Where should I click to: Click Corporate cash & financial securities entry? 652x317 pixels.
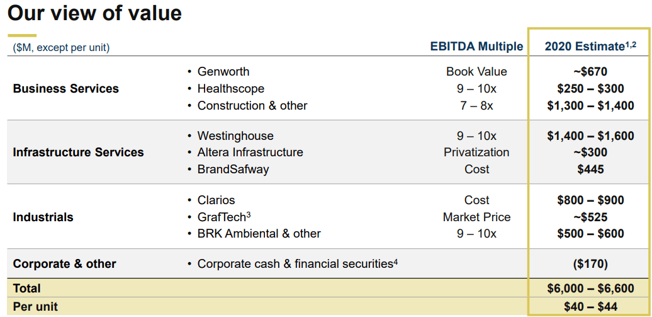(x=298, y=263)
